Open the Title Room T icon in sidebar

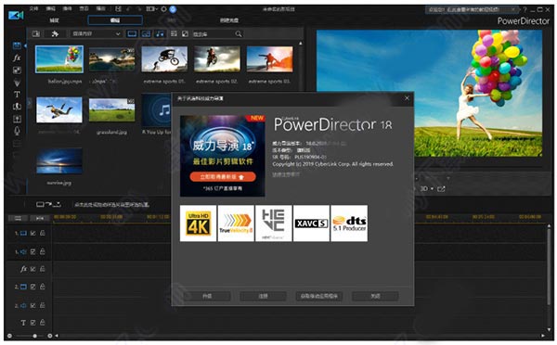(x=17, y=95)
